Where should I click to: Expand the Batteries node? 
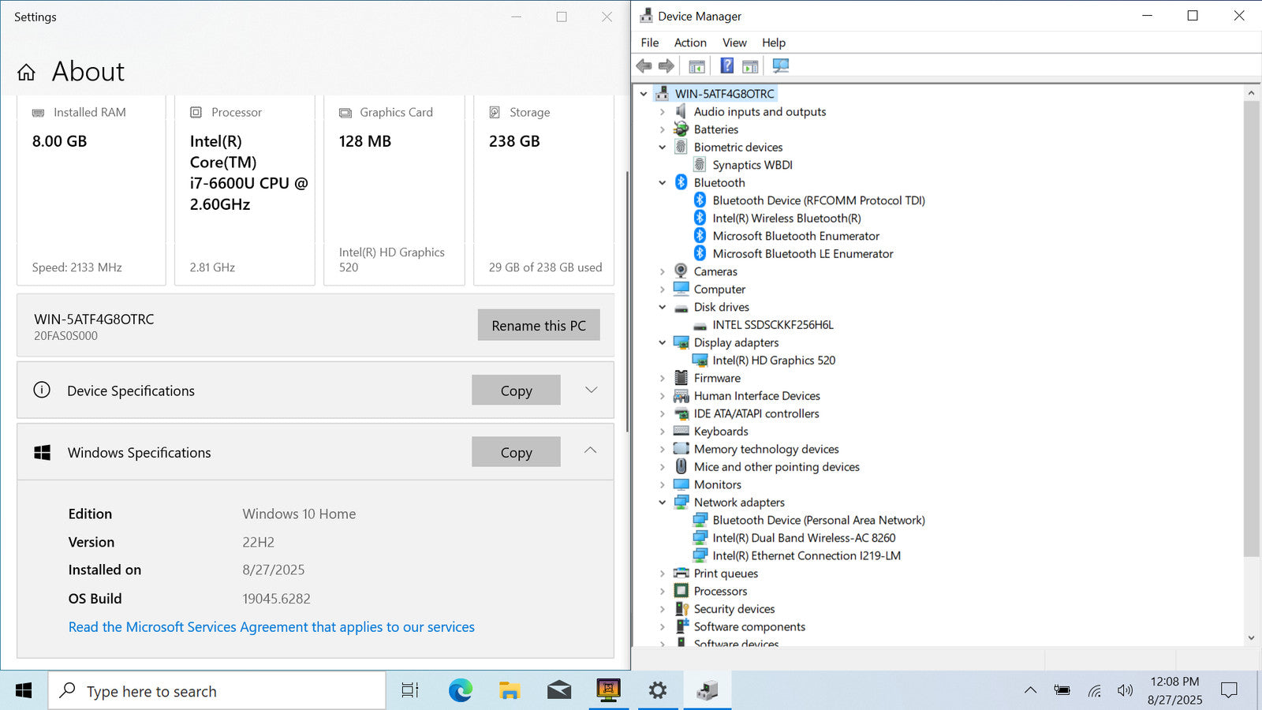pos(663,129)
